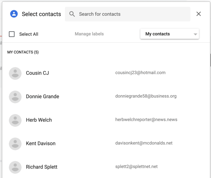The width and height of the screenshot is (211, 178).
Task: Select the Donnie Grande contact name
Action: [x=42, y=96]
